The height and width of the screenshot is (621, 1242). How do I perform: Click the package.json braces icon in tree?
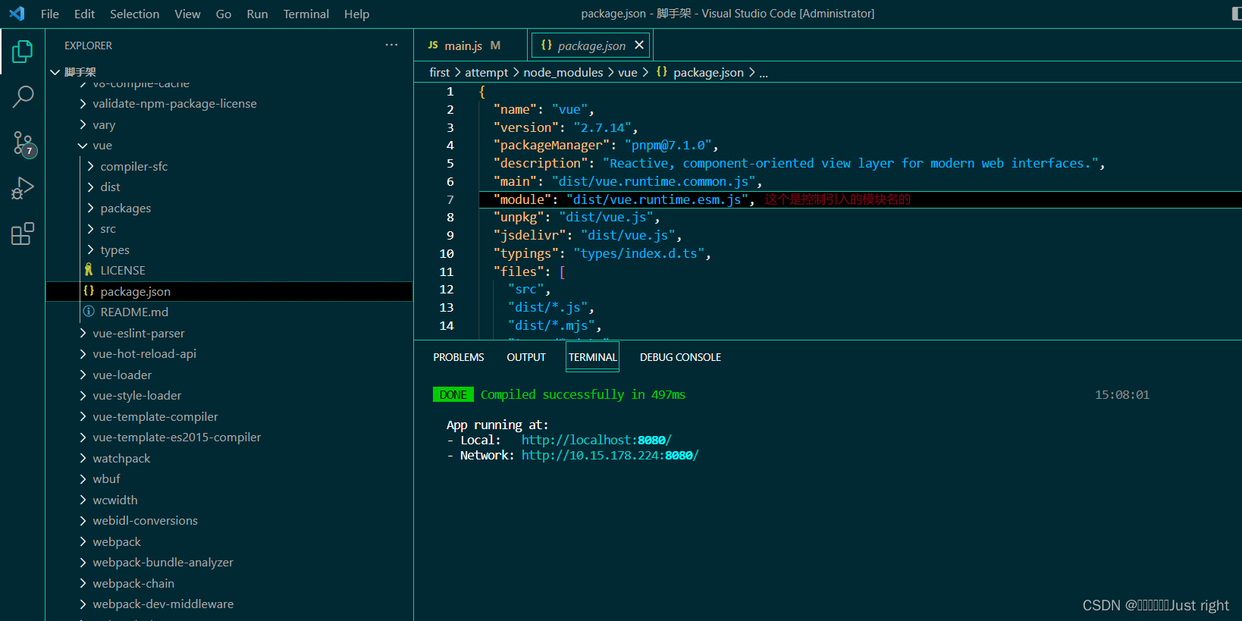coord(89,291)
